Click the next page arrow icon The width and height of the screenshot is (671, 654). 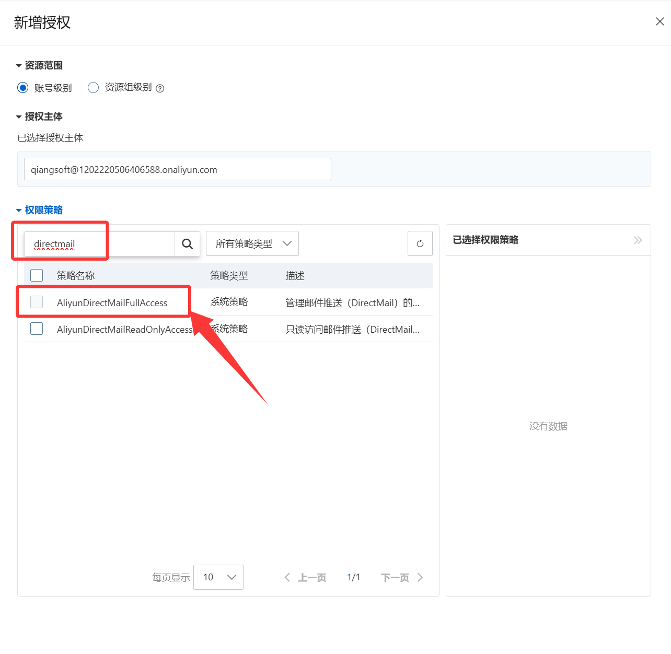point(420,577)
